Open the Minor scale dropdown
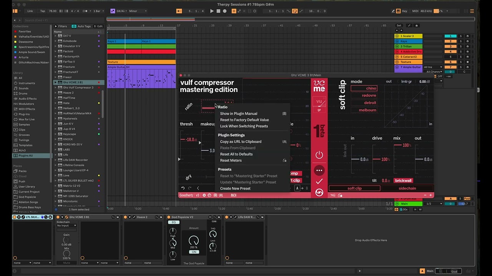The height and width of the screenshot is (276, 492). [x=137, y=11]
